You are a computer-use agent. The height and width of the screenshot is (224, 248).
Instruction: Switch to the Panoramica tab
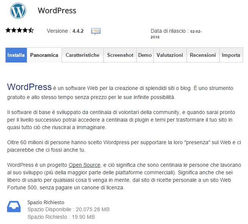tap(44, 55)
